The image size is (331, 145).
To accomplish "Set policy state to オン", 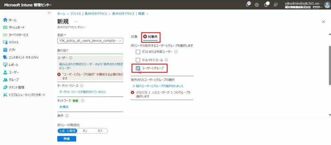I will pyautogui.click(x=85, y=131).
